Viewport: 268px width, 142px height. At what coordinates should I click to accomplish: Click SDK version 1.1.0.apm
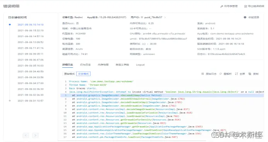click(219, 49)
